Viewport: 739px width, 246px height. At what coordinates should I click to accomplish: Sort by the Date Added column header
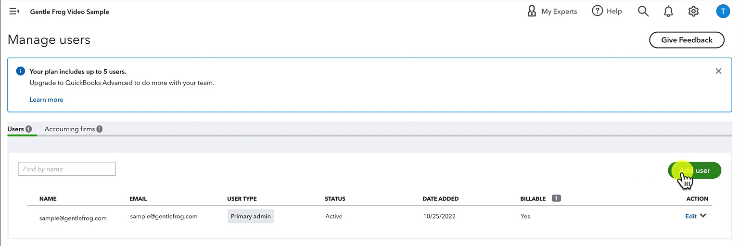440,198
